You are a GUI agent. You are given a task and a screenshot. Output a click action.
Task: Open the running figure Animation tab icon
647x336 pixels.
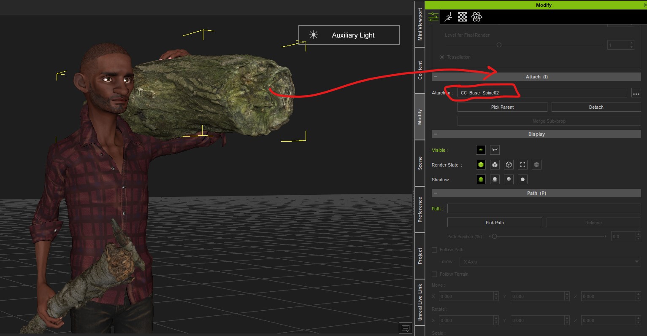[x=448, y=17]
